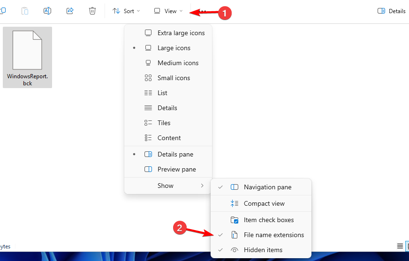Click the Rename icon in toolbar

coord(47,11)
